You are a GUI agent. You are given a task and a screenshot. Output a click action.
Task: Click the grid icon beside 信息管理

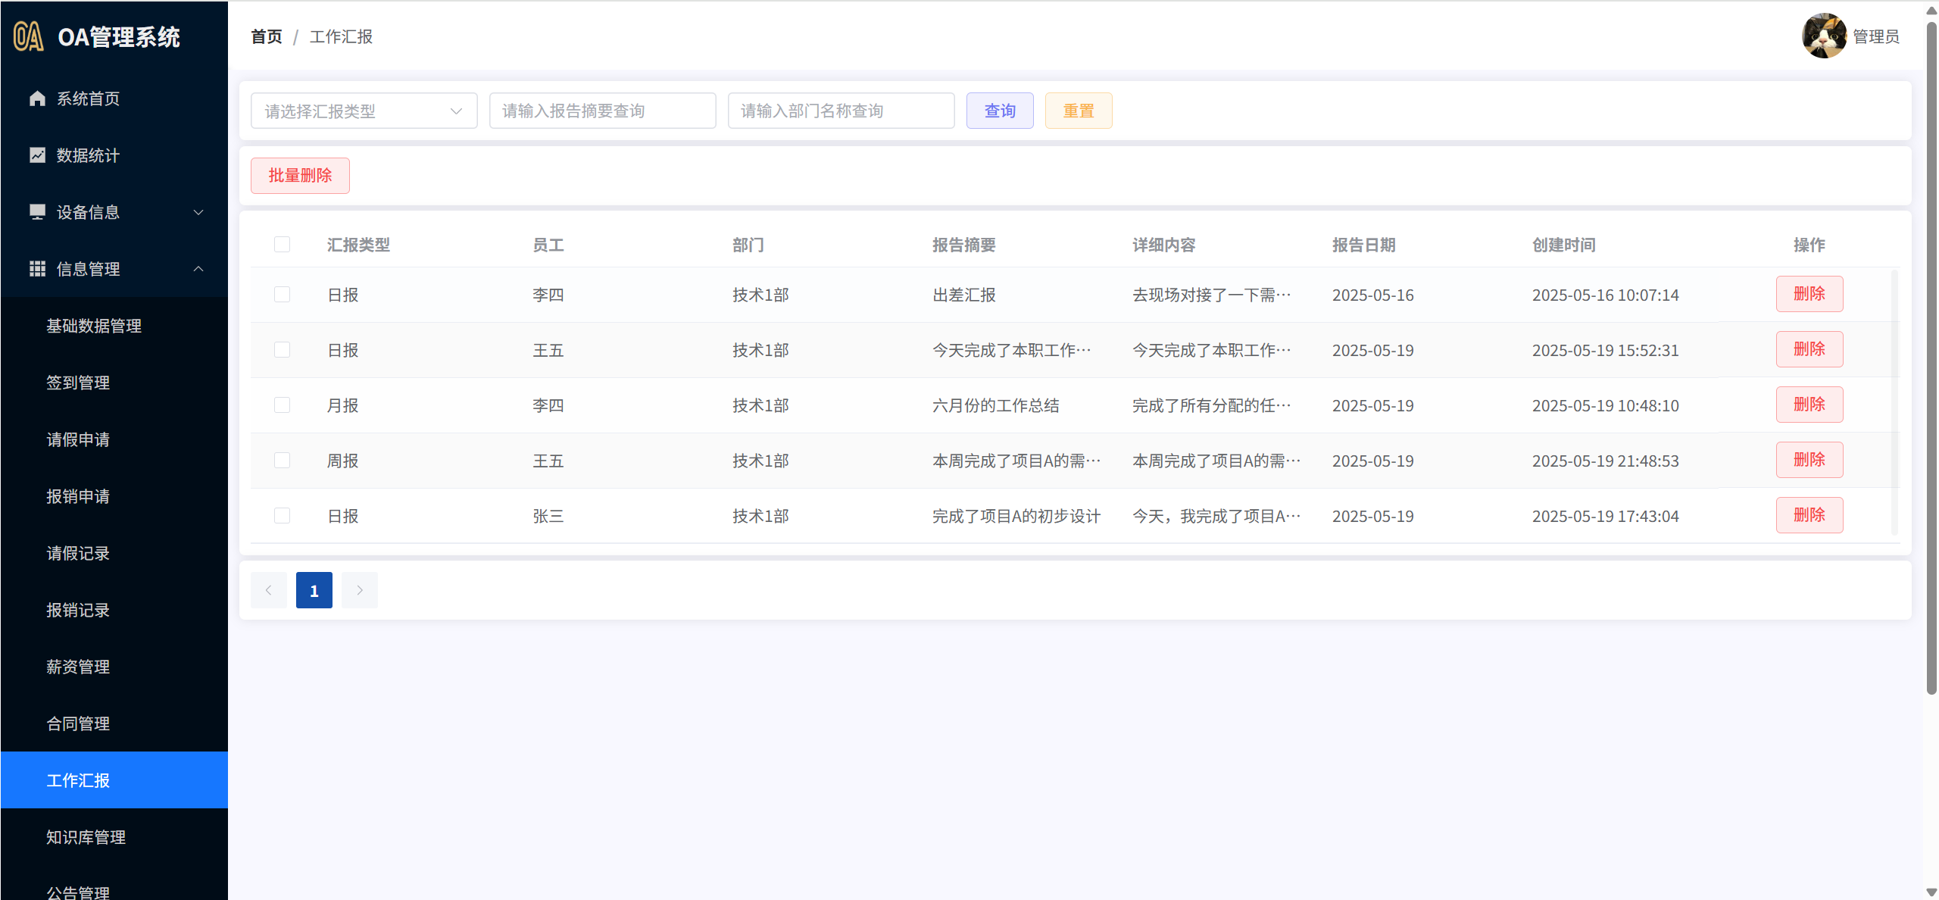click(37, 269)
